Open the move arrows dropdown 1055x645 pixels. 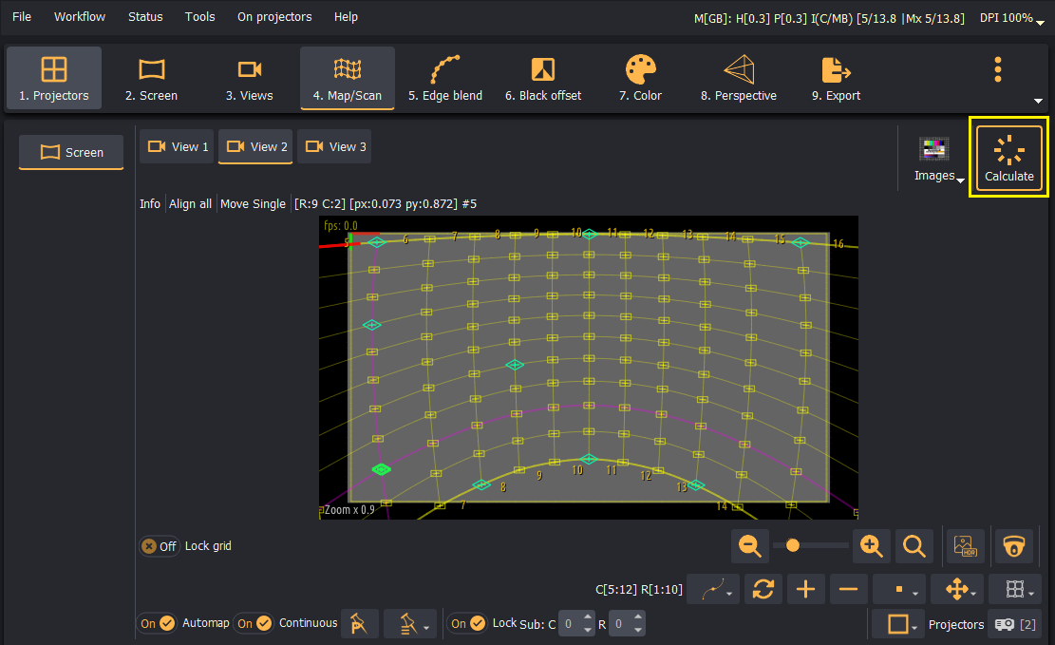[x=957, y=589]
